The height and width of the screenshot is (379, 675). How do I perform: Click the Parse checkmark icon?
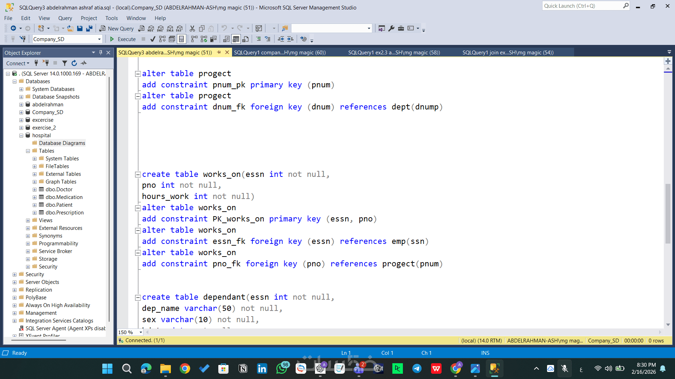coord(153,39)
